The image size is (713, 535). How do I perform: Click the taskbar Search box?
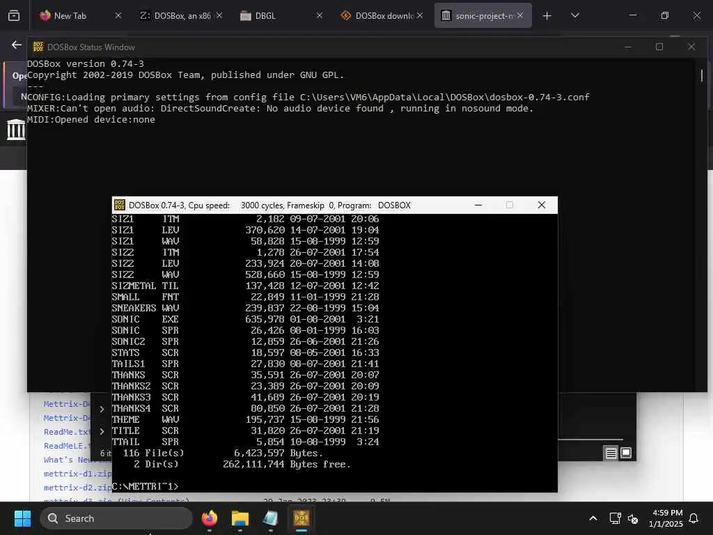(x=116, y=518)
